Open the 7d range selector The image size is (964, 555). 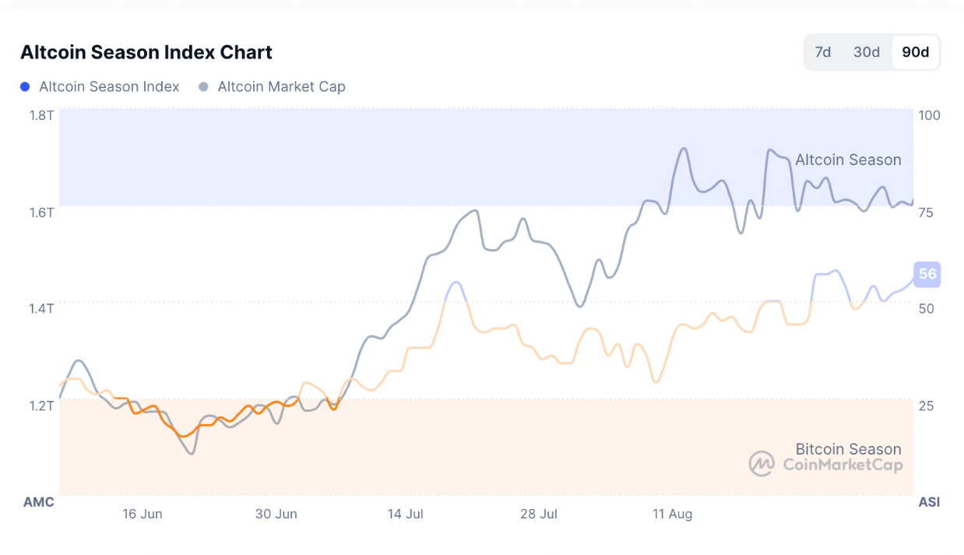click(822, 52)
